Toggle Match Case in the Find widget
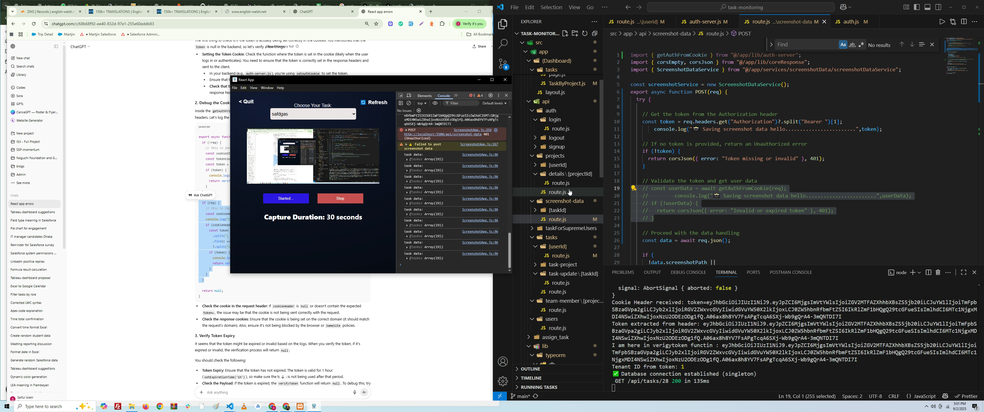984x412 pixels. coord(843,45)
